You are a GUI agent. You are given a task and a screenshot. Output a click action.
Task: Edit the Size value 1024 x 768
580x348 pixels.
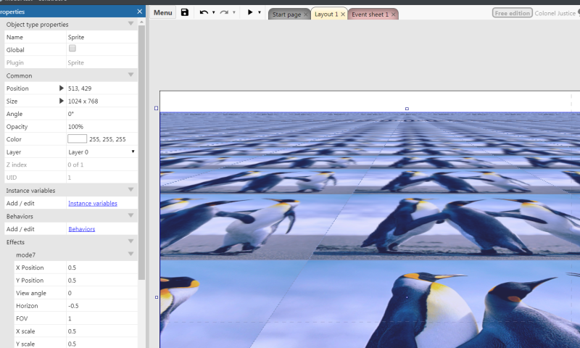pyautogui.click(x=101, y=101)
